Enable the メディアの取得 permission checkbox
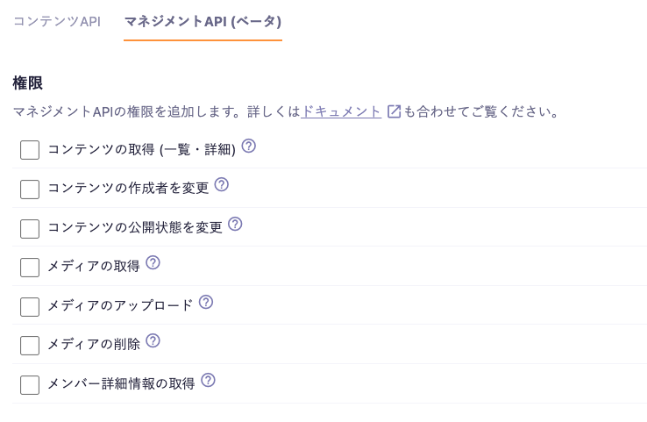 pyautogui.click(x=30, y=268)
